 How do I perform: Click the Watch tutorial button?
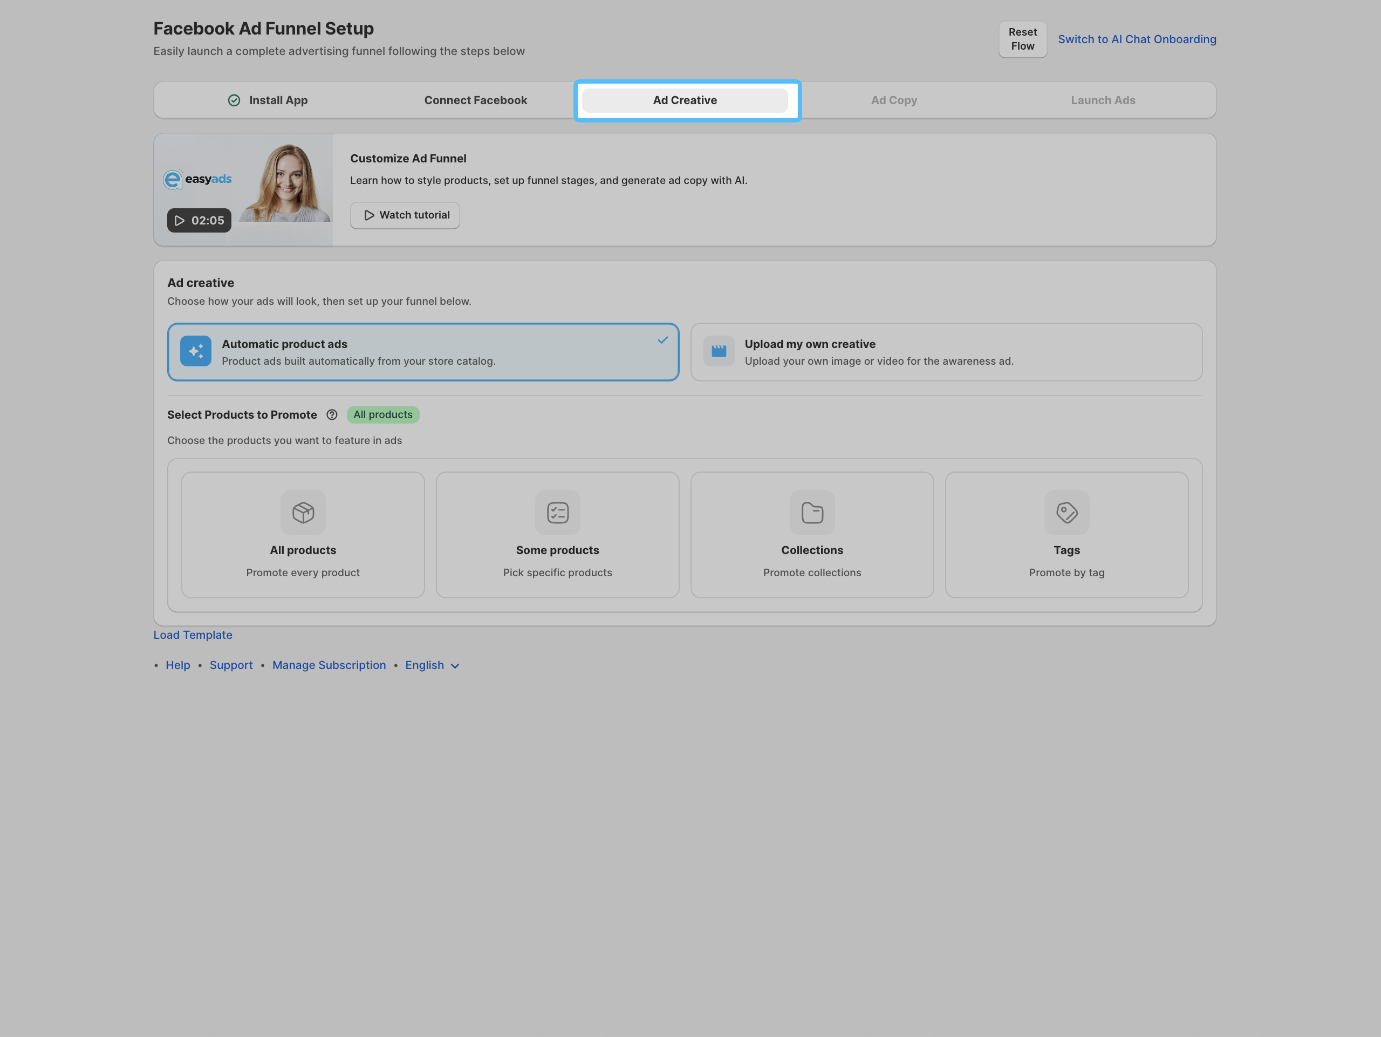pyautogui.click(x=405, y=215)
